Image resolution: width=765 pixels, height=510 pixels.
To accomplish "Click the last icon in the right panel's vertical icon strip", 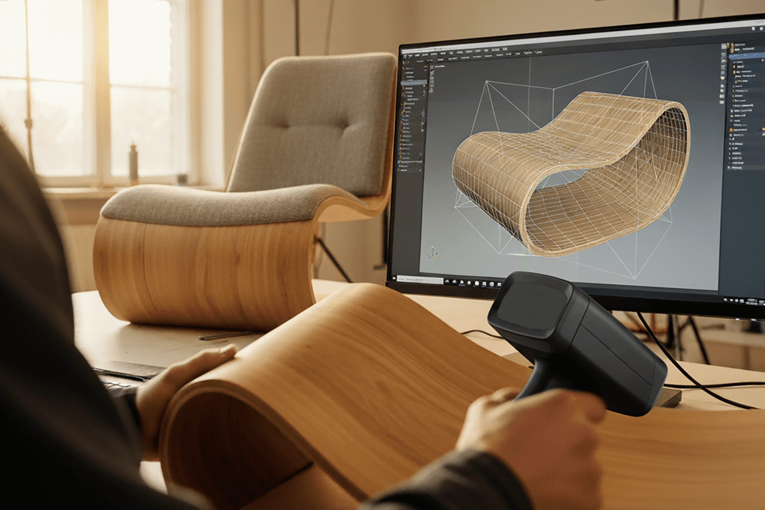I will (x=722, y=102).
